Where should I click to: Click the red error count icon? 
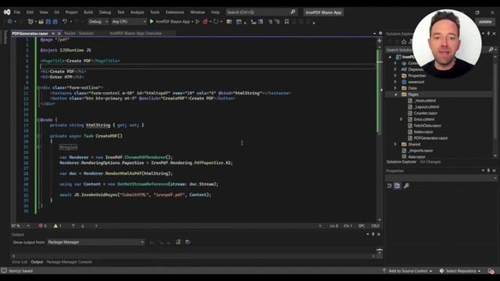tap(41, 226)
